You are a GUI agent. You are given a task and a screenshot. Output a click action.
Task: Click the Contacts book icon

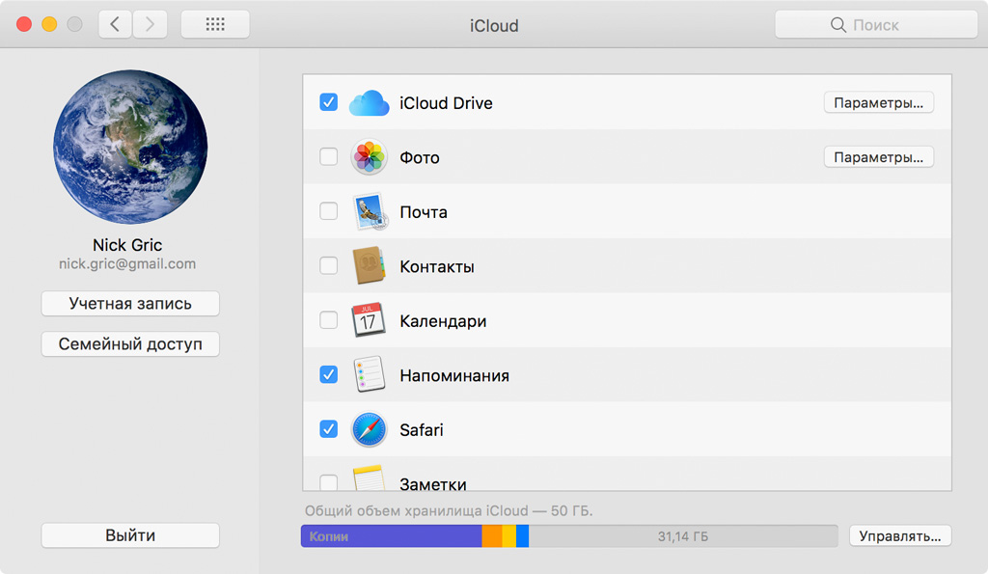click(369, 266)
